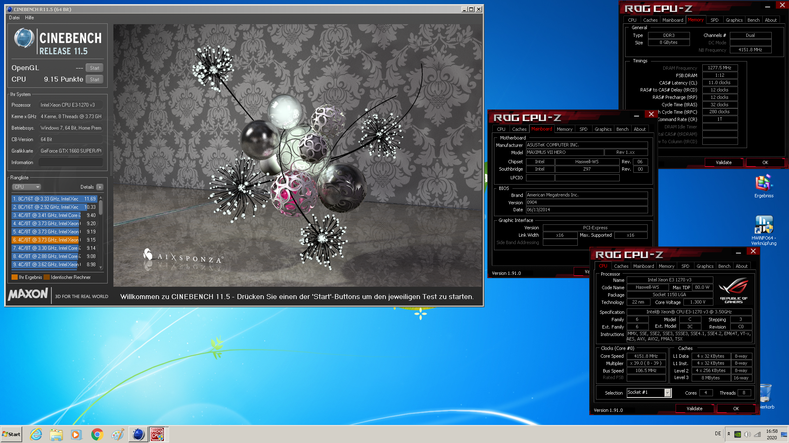Click OK in bottom CPU-Z window

(x=736, y=409)
